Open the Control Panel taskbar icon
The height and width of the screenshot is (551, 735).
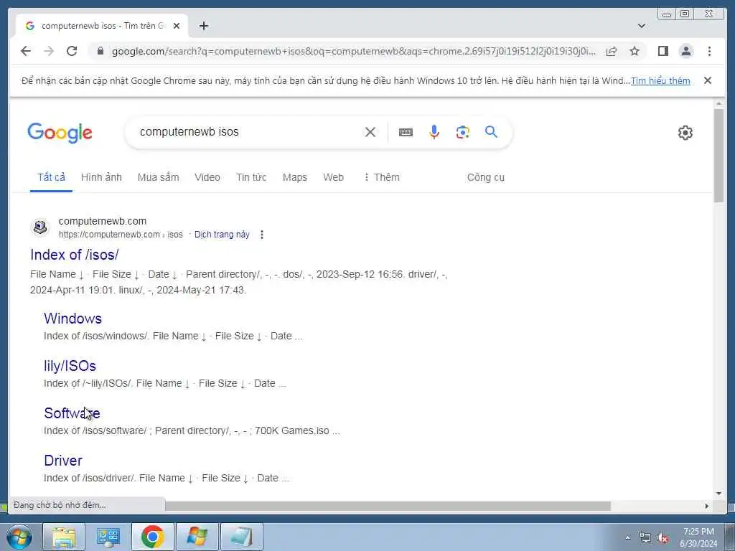108,537
